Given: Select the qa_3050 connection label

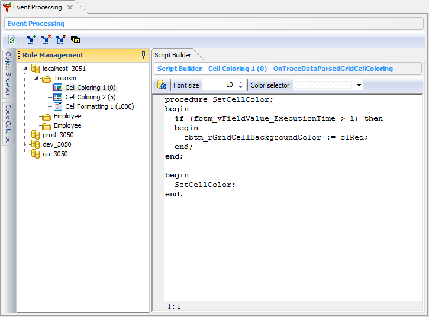Looking at the screenshot, I should tap(55, 154).
